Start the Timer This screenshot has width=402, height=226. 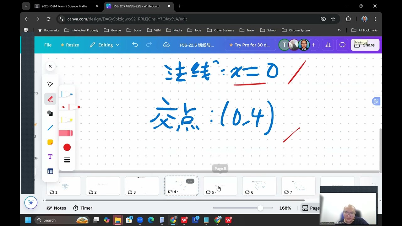click(x=83, y=208)
